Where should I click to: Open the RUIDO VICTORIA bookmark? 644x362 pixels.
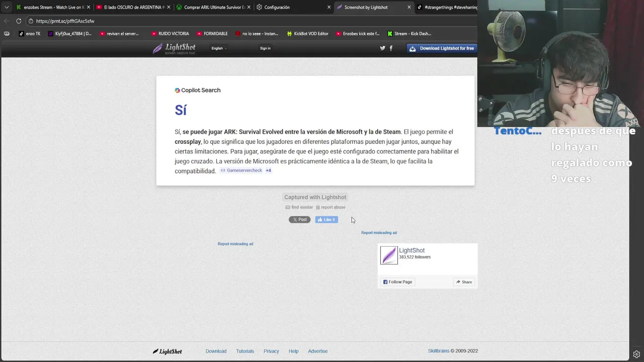click(170, 34)
